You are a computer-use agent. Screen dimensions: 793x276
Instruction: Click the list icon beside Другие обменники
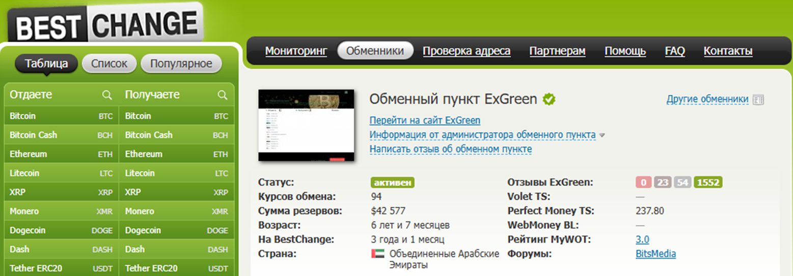758,100
